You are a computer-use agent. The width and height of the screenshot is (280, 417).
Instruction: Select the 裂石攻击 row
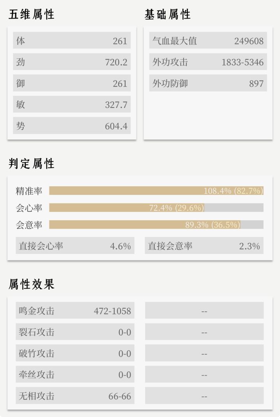[75, 332]
